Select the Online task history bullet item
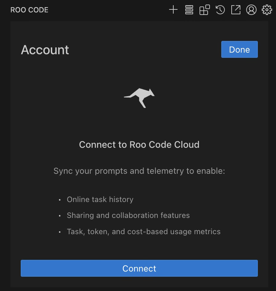The image size is (276, 291). click(100, 199)
